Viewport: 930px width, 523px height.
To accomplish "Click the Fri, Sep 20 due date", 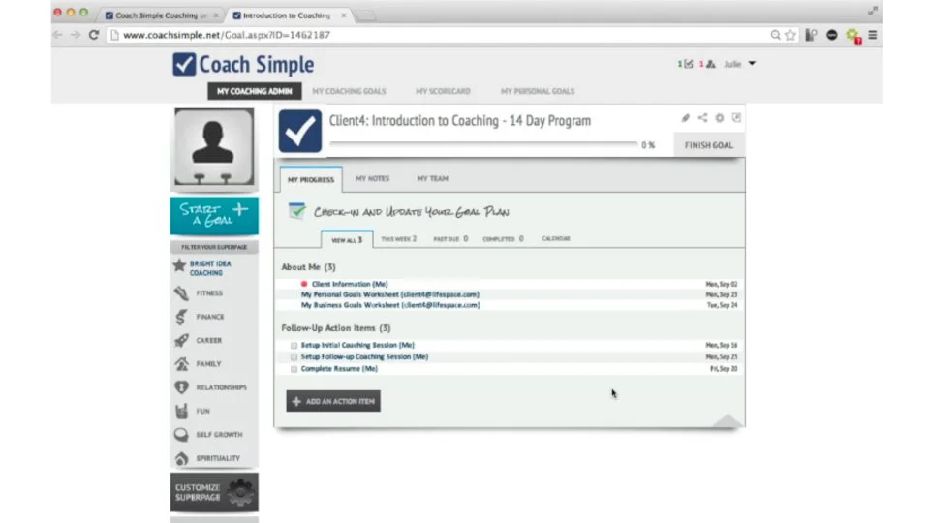I will tap(724, 369).
